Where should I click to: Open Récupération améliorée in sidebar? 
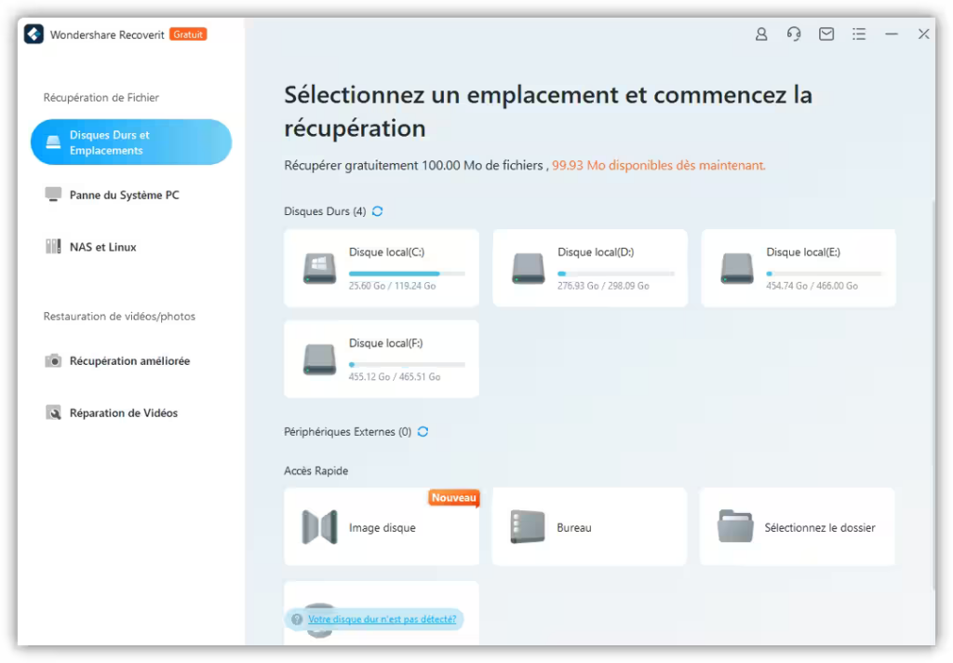tap(128, 361)
